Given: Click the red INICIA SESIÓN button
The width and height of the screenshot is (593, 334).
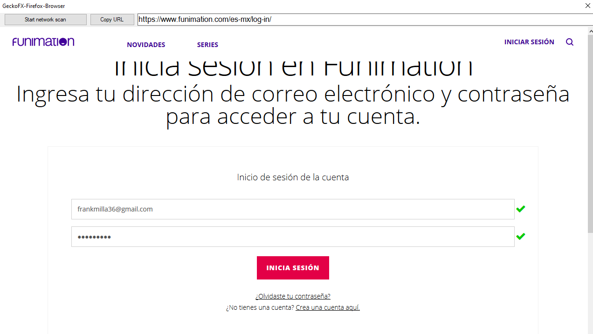Looking at the screenshot, I should (x=293, y=268).
